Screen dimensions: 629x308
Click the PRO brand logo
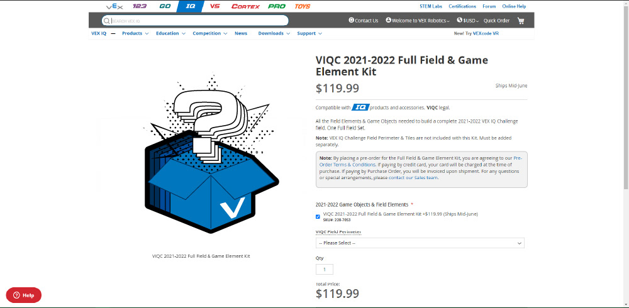point(277,6)
